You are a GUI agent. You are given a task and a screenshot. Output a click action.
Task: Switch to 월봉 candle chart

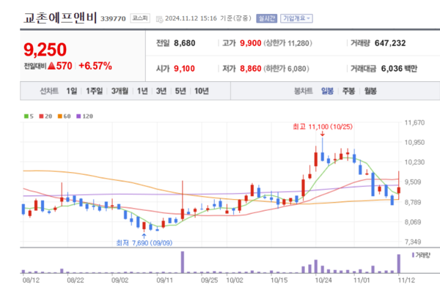coord(370,91)
